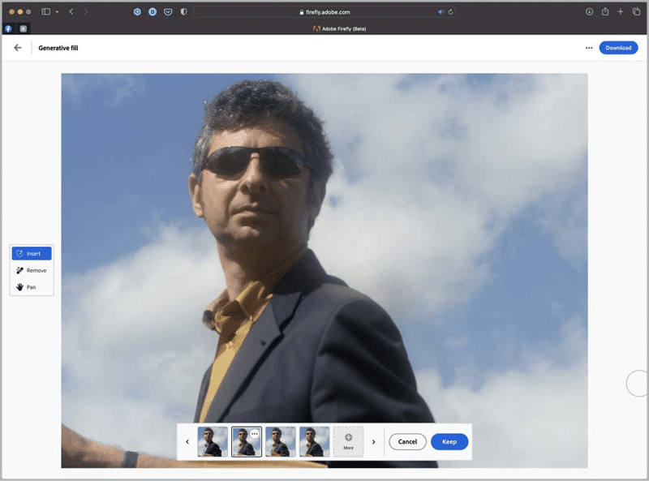
Task: Mute the tab audio in address bar
Action: pos(441,12)
